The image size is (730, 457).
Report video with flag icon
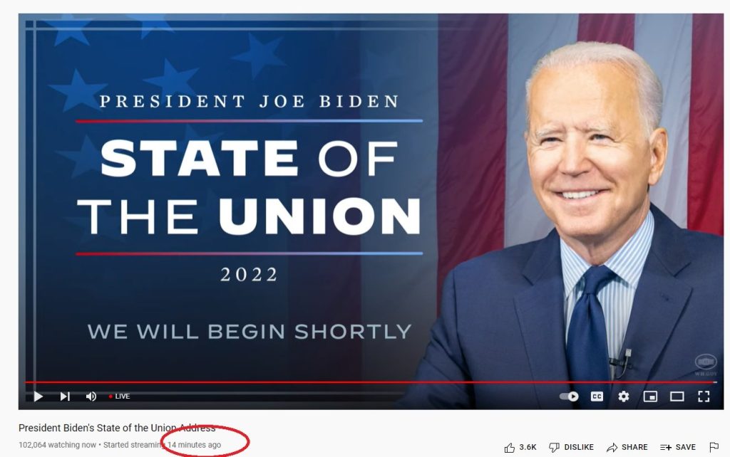click(714, 447)
